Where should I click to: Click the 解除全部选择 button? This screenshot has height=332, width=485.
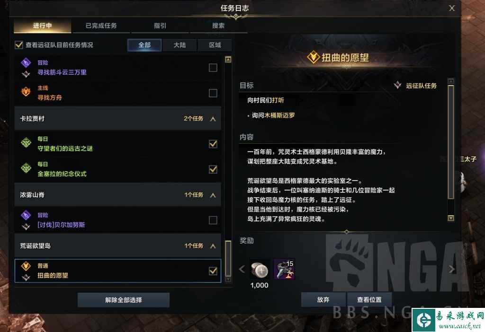[x=124, y=300]
